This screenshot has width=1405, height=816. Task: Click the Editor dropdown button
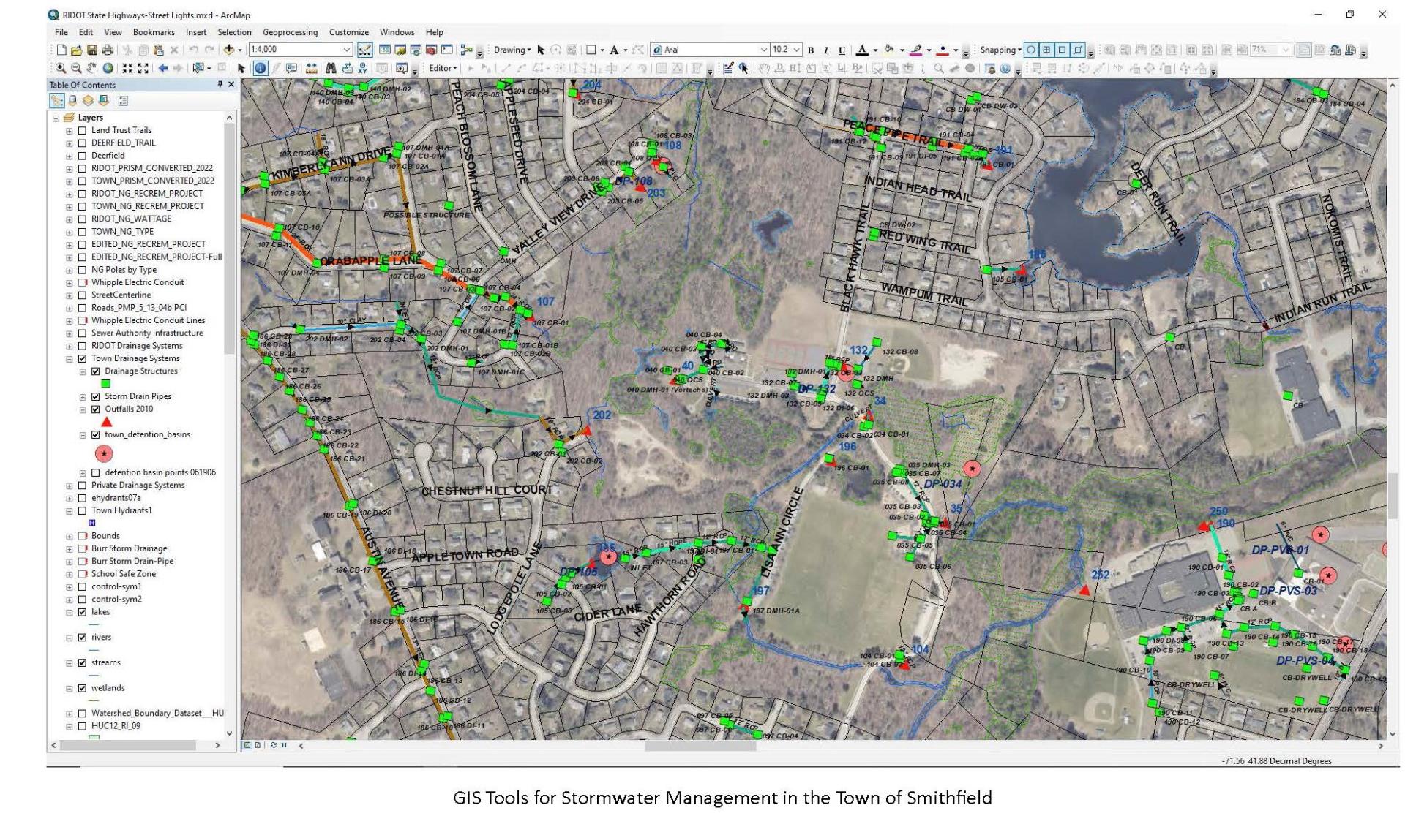click(x=443, y=69)
